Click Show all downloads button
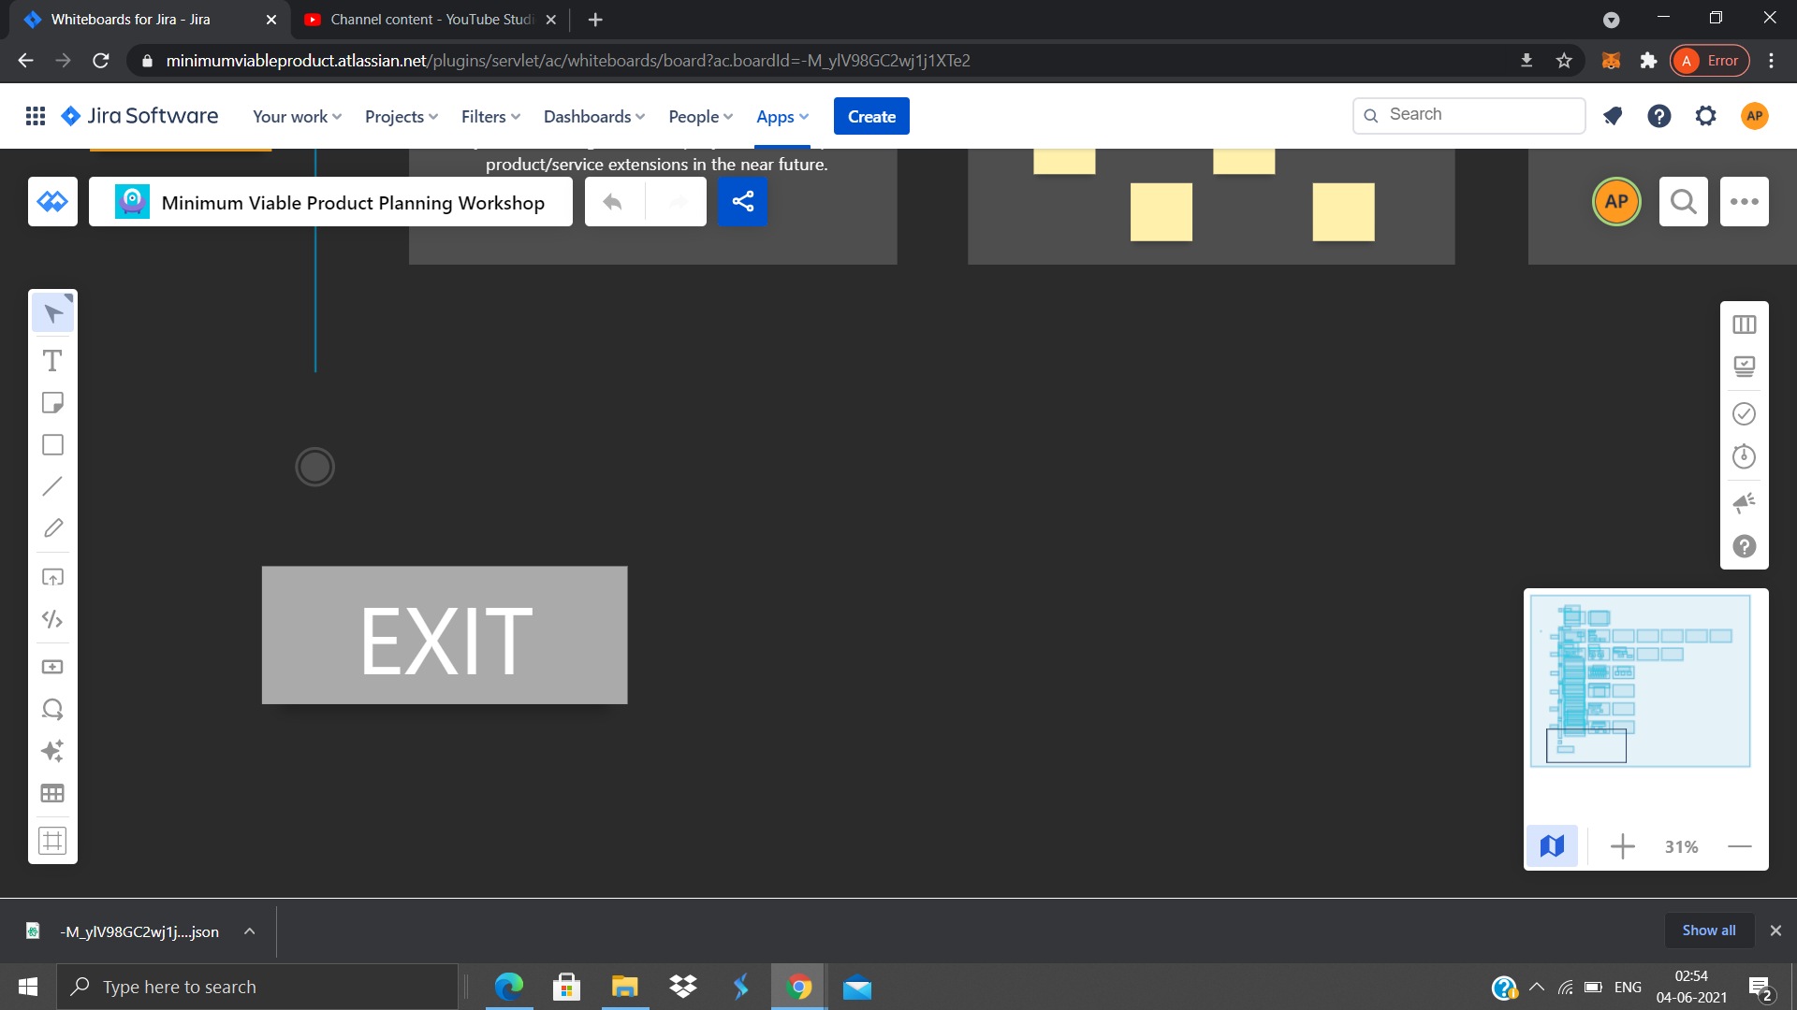The width and height of the screenshot is (1797, 1010). (x=1708, y=931)
